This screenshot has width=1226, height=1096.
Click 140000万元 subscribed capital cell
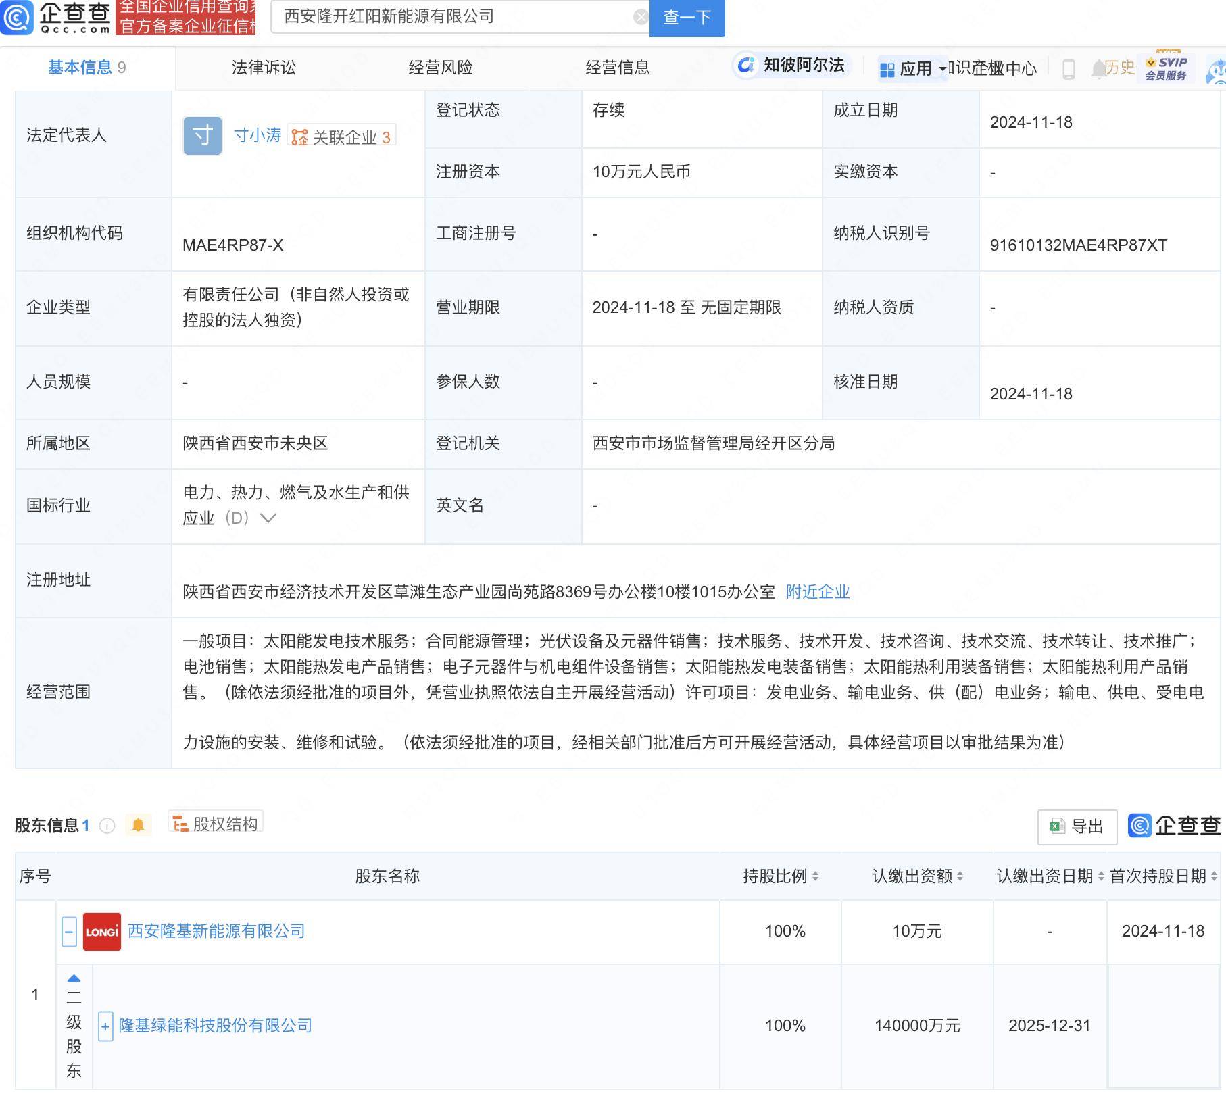(x=917, y=1026)
